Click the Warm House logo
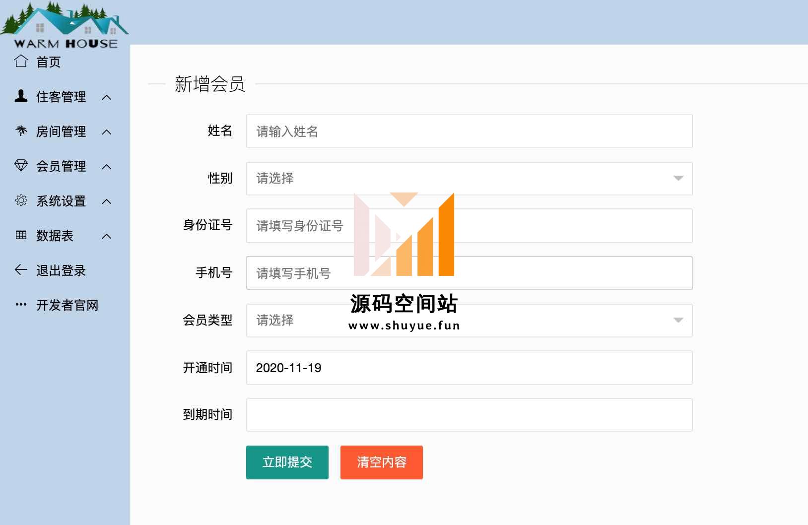 pos(65,25)
